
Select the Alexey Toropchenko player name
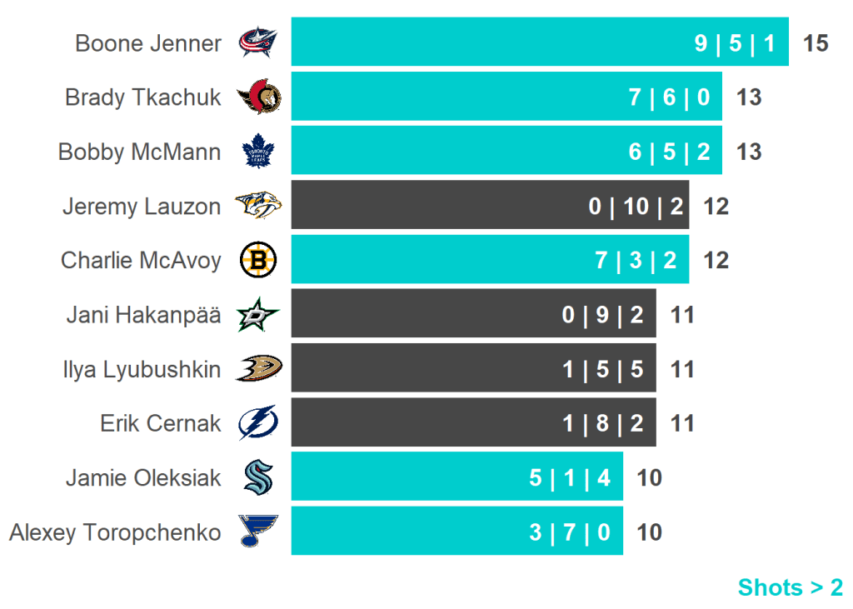pyautogui.click(x=115, y=532)
